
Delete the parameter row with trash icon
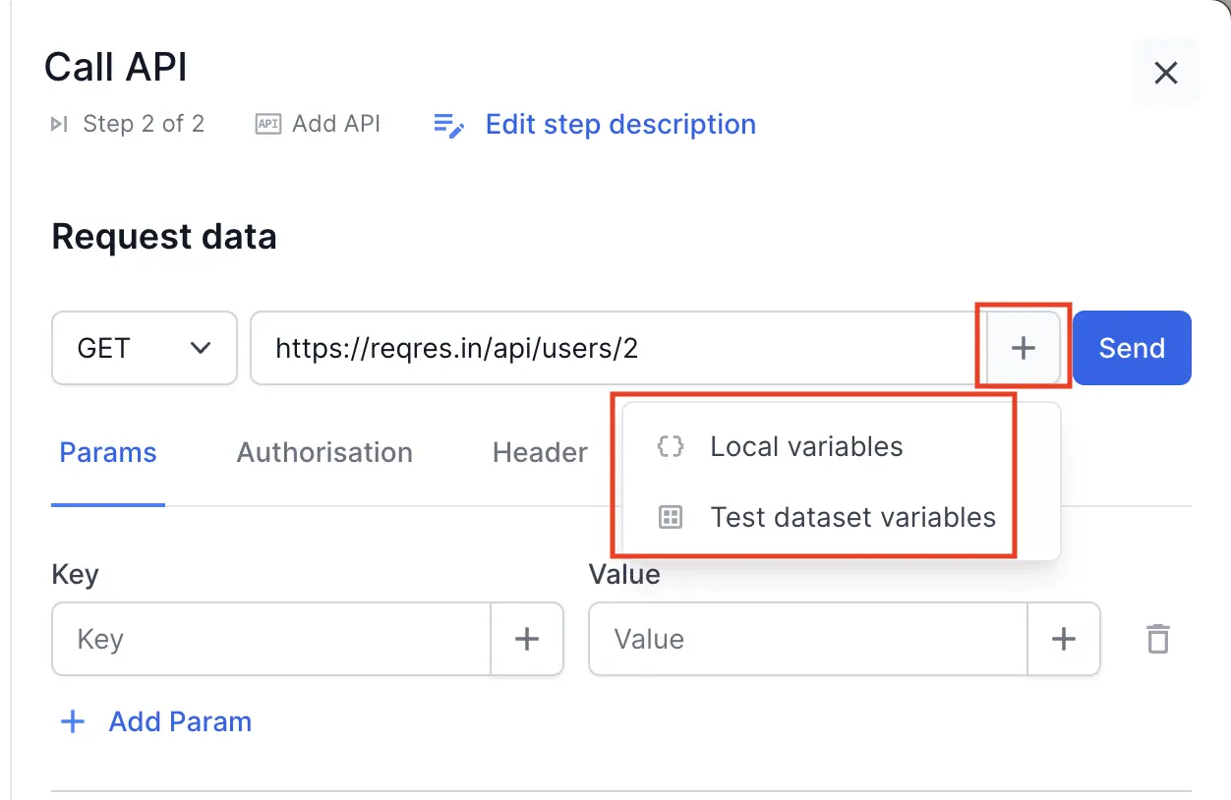click(x=1158, y=639)
